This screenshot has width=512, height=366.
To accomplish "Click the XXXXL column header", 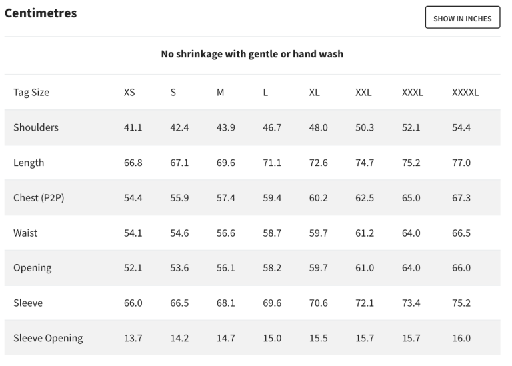I will pos(465,93).
